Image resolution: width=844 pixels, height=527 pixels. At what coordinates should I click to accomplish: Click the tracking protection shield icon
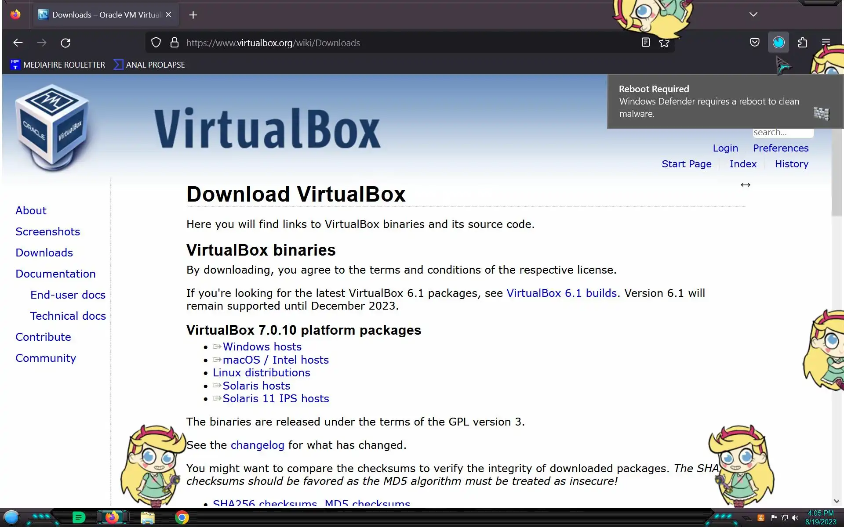[x=156, y=43]
